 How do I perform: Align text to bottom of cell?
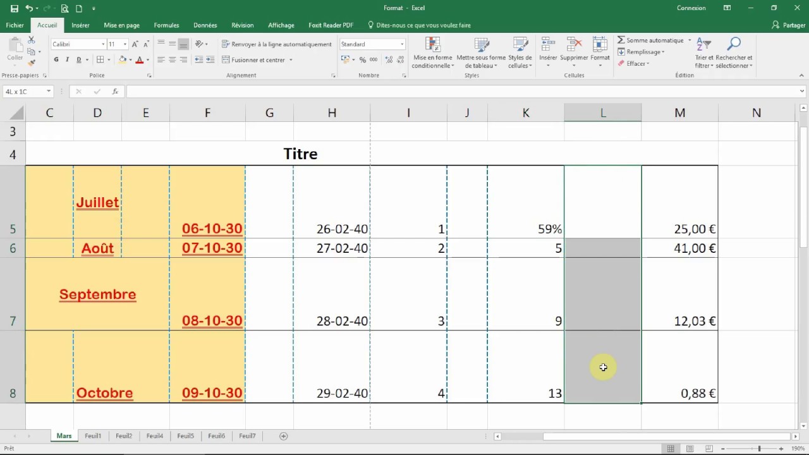coord(184,44)
